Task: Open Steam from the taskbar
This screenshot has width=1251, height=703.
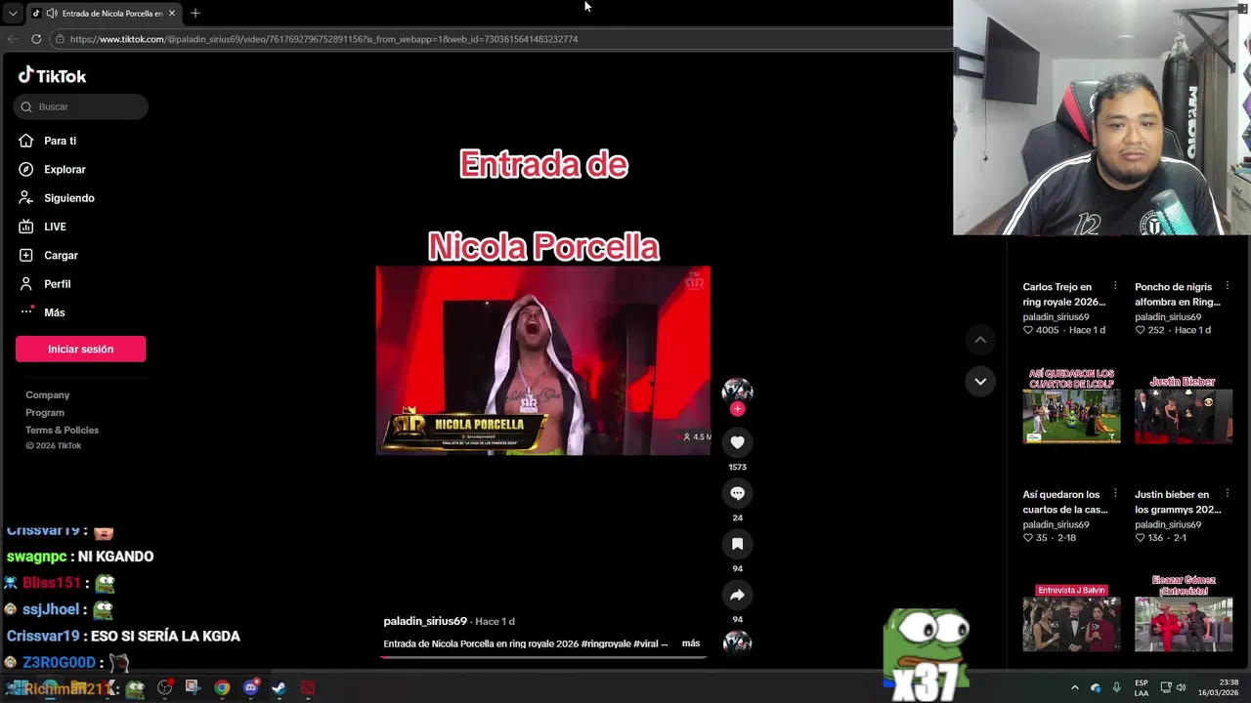Action: [279, 687]
